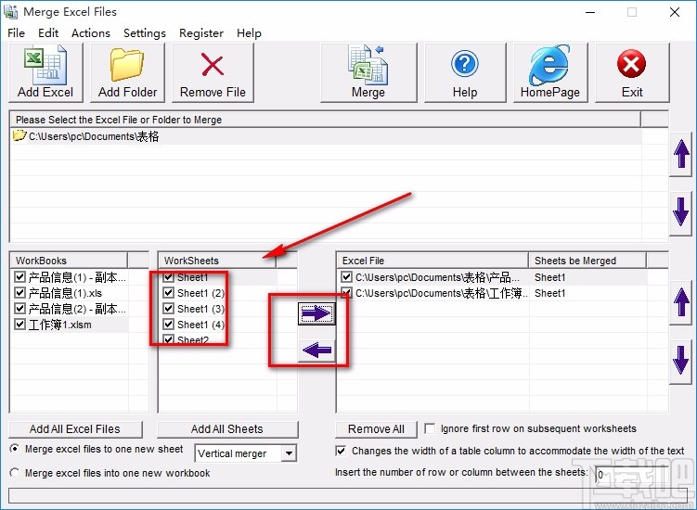Move folder down with upper list down arrow
697x510 pixels.
681,211
